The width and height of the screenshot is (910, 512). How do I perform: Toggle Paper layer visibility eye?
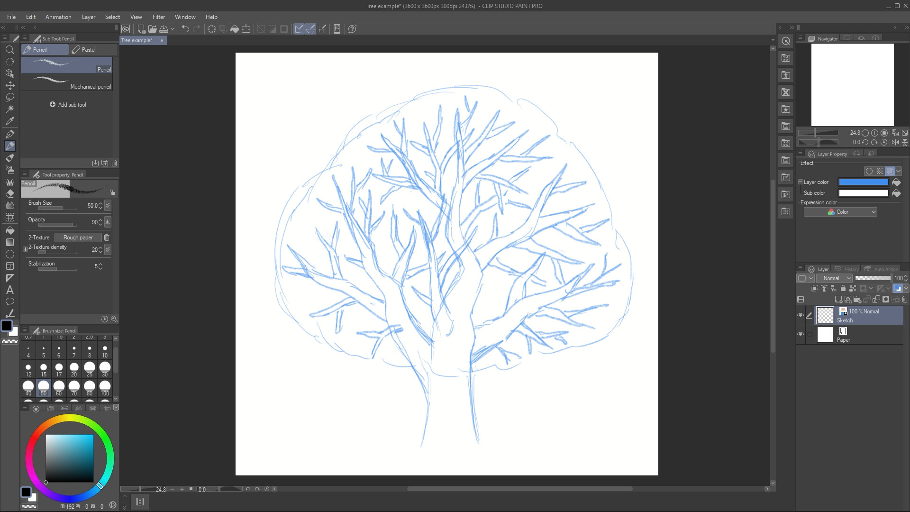tap(801, 335)
